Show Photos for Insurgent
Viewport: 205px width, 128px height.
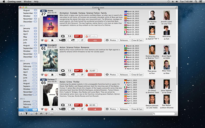pos(111,75)
